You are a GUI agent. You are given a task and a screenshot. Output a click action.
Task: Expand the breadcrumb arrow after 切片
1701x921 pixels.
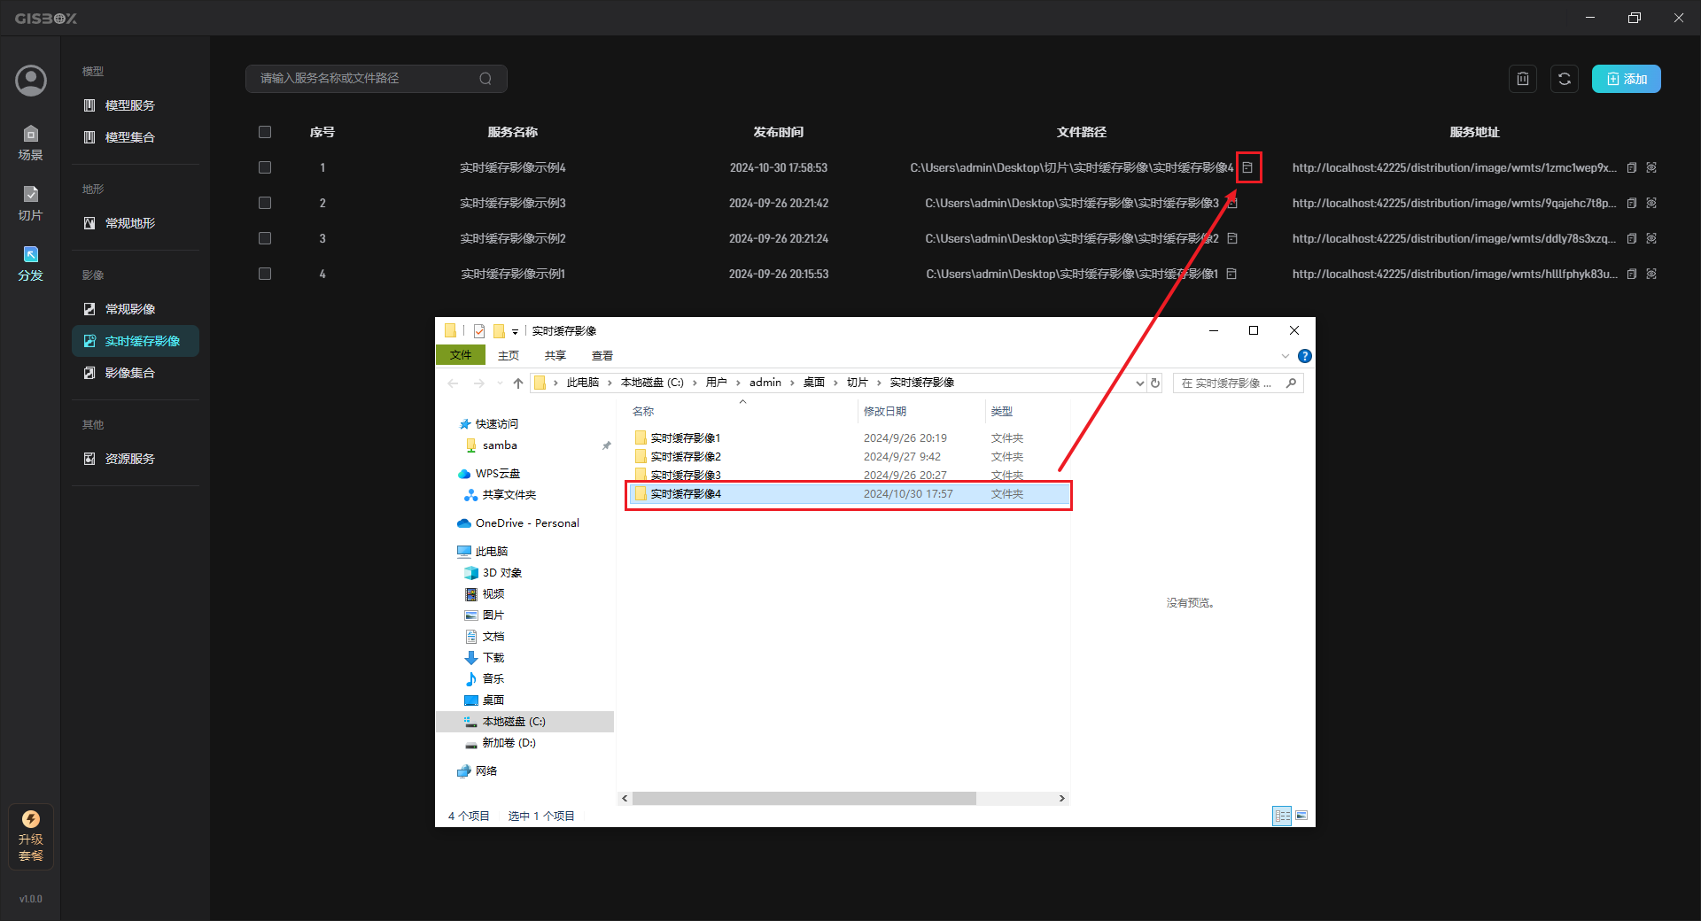coord(879,383)
